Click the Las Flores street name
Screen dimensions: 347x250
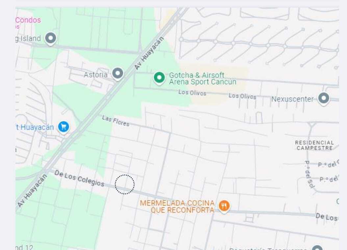[x=115, y=121]
